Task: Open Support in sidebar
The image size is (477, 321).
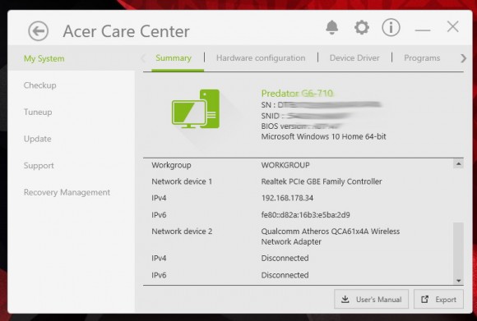Action: point(39,166)
